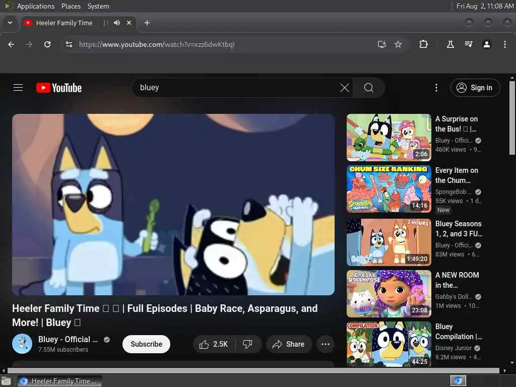The height and width of the screenshot is (387, 516).
Task: Open media controls icon in toolbar
Action: click(469, 44)
